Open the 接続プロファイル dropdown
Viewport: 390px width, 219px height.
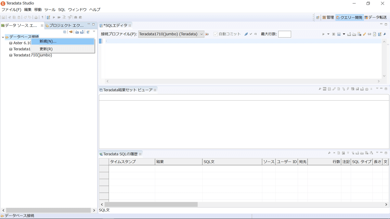pos(171,34)
